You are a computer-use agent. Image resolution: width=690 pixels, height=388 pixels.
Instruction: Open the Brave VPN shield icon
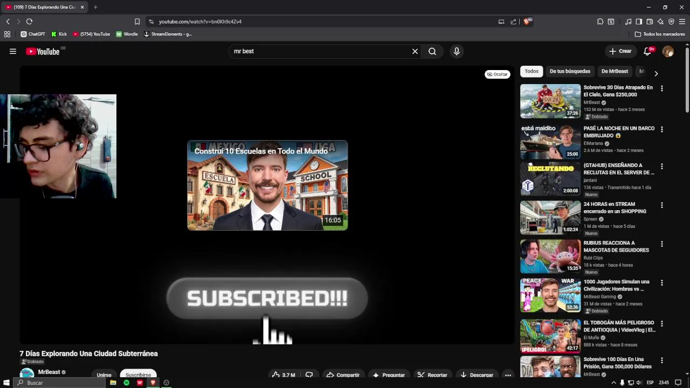(x=671, y=22)
